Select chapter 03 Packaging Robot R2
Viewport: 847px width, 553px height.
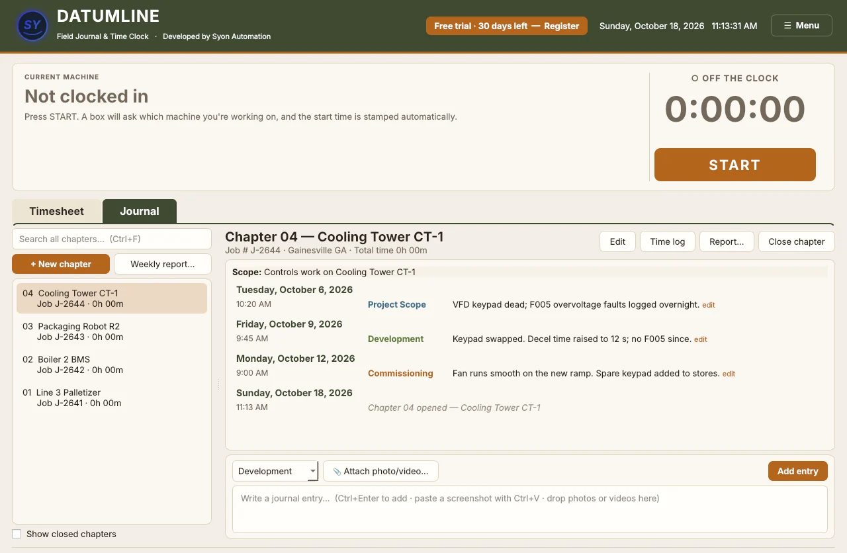click(112, 331)
